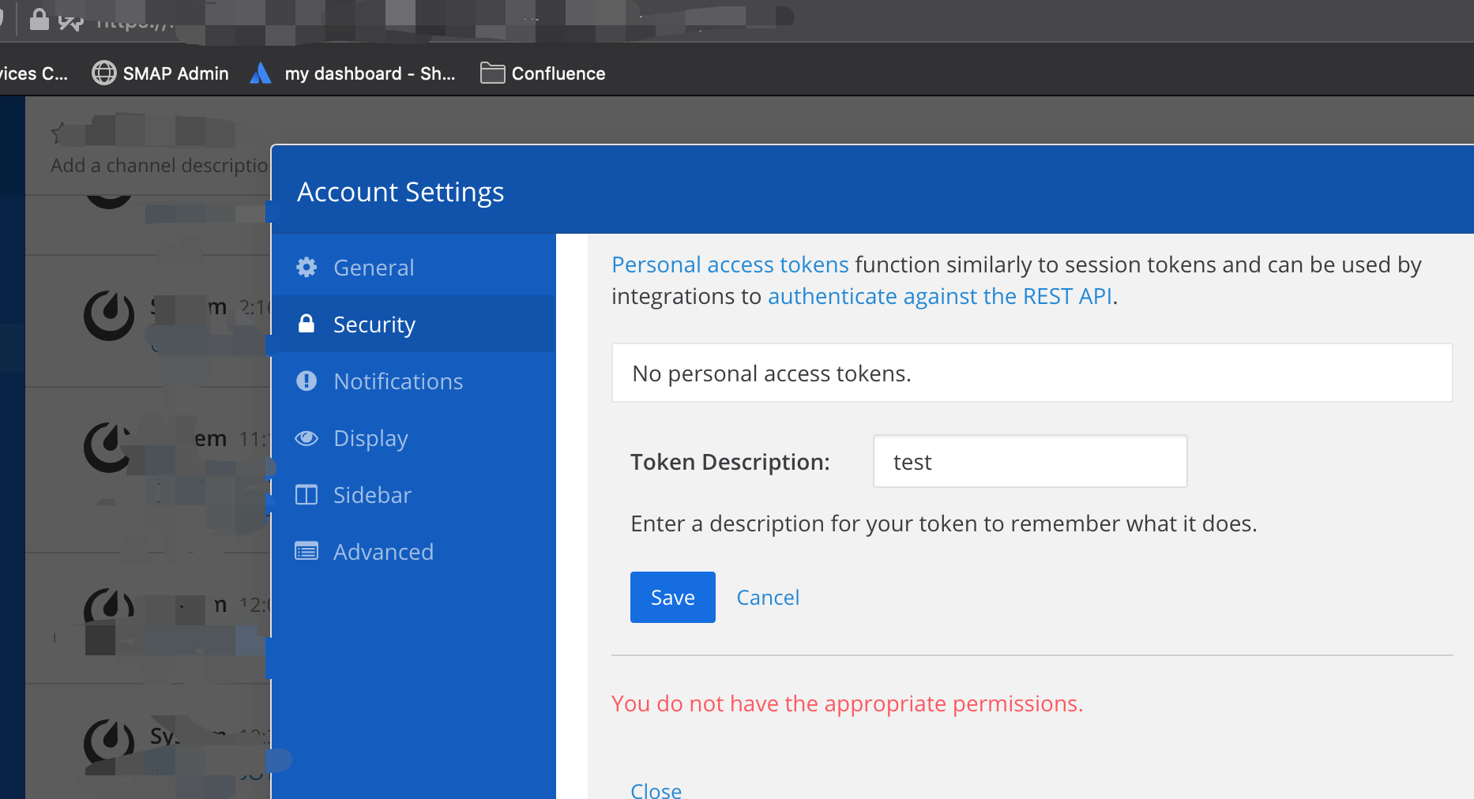This screenshot has width=1474, height=799.
Task: Click "Add a channel description"
Action: [158, 165]
